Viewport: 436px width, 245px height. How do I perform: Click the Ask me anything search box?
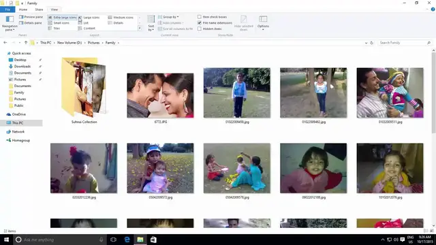pos(59,240)
